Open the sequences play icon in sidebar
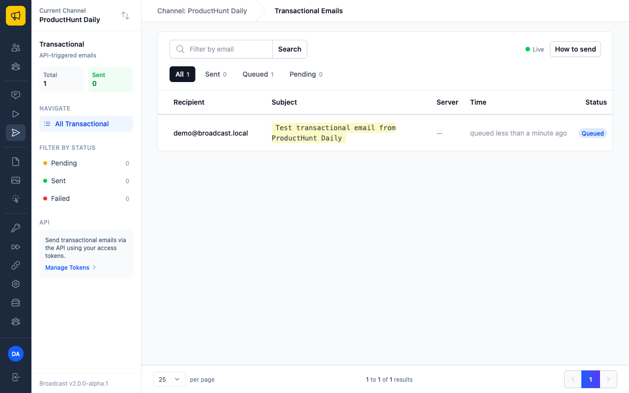Image resolution: width=629 pixels, height=393 pixels. pos(16,114)
